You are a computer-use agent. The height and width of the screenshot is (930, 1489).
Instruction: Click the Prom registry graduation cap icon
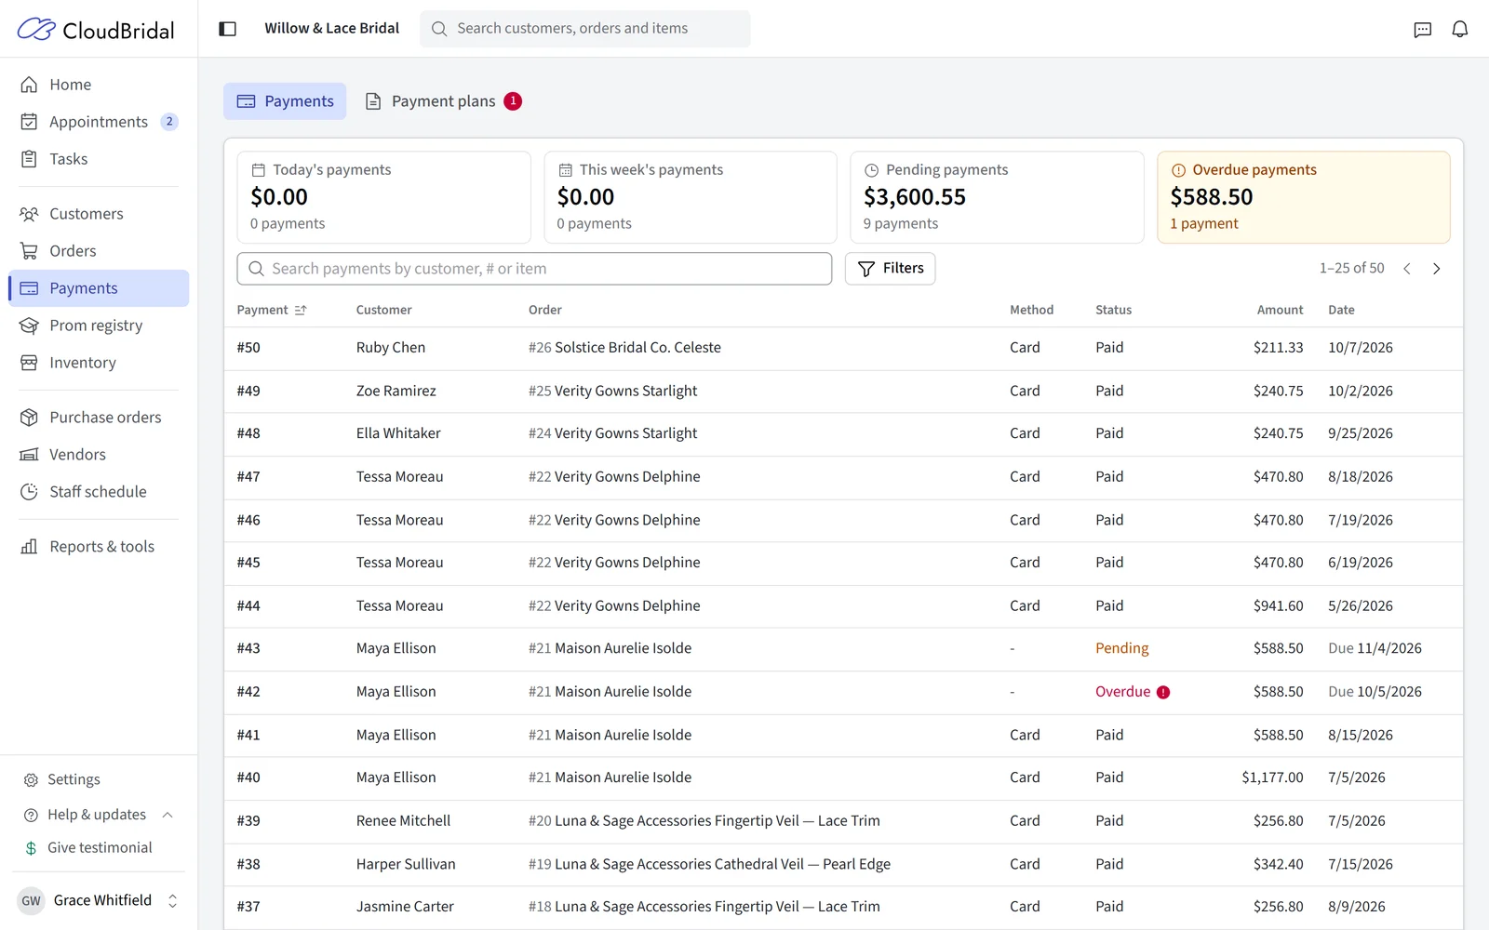coord(29,325)
